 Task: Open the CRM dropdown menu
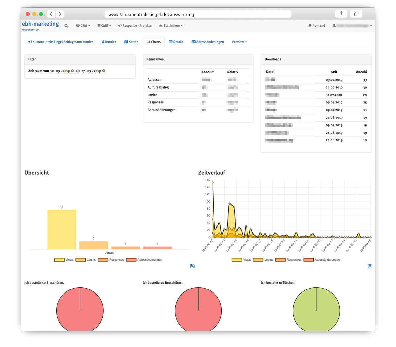[x=83, y=26]
